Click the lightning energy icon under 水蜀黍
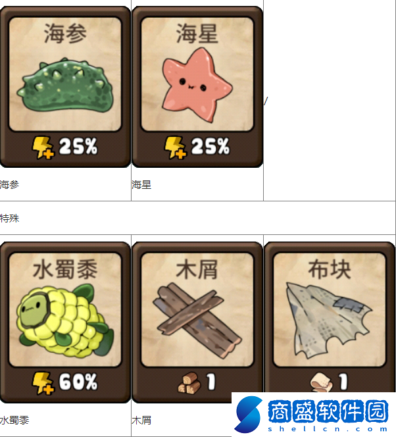The height and width of the screenshot is (437, 396). pyautogui.click(x=43, y=383)
